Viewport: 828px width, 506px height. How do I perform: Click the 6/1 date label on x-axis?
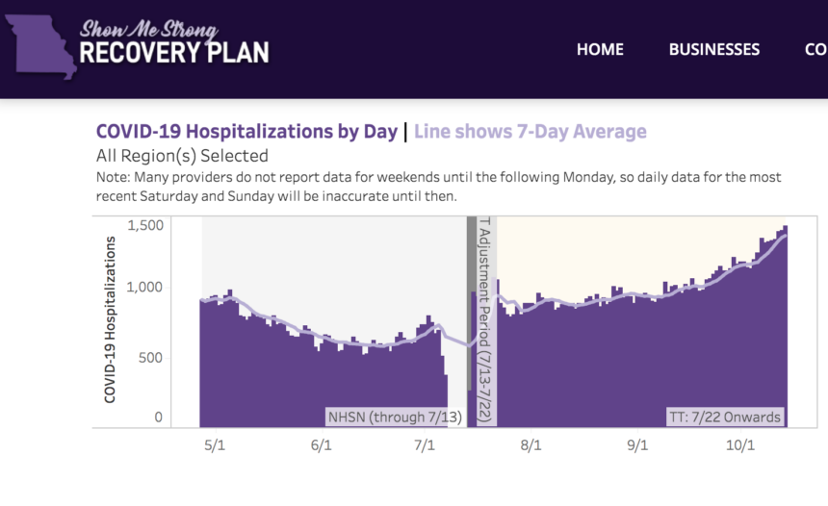pos(321,445)
